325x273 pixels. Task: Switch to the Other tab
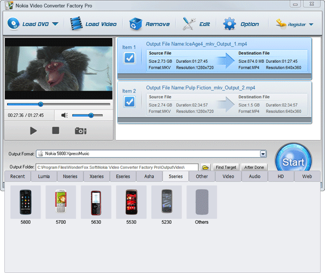[x=202, y=177]
